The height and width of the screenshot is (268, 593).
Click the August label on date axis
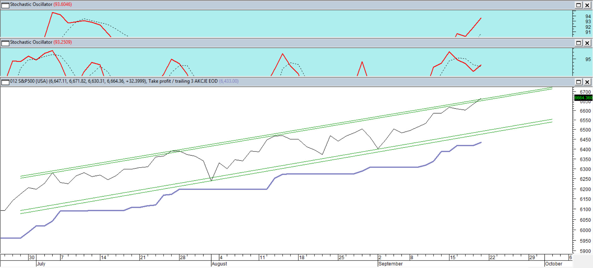219,264
